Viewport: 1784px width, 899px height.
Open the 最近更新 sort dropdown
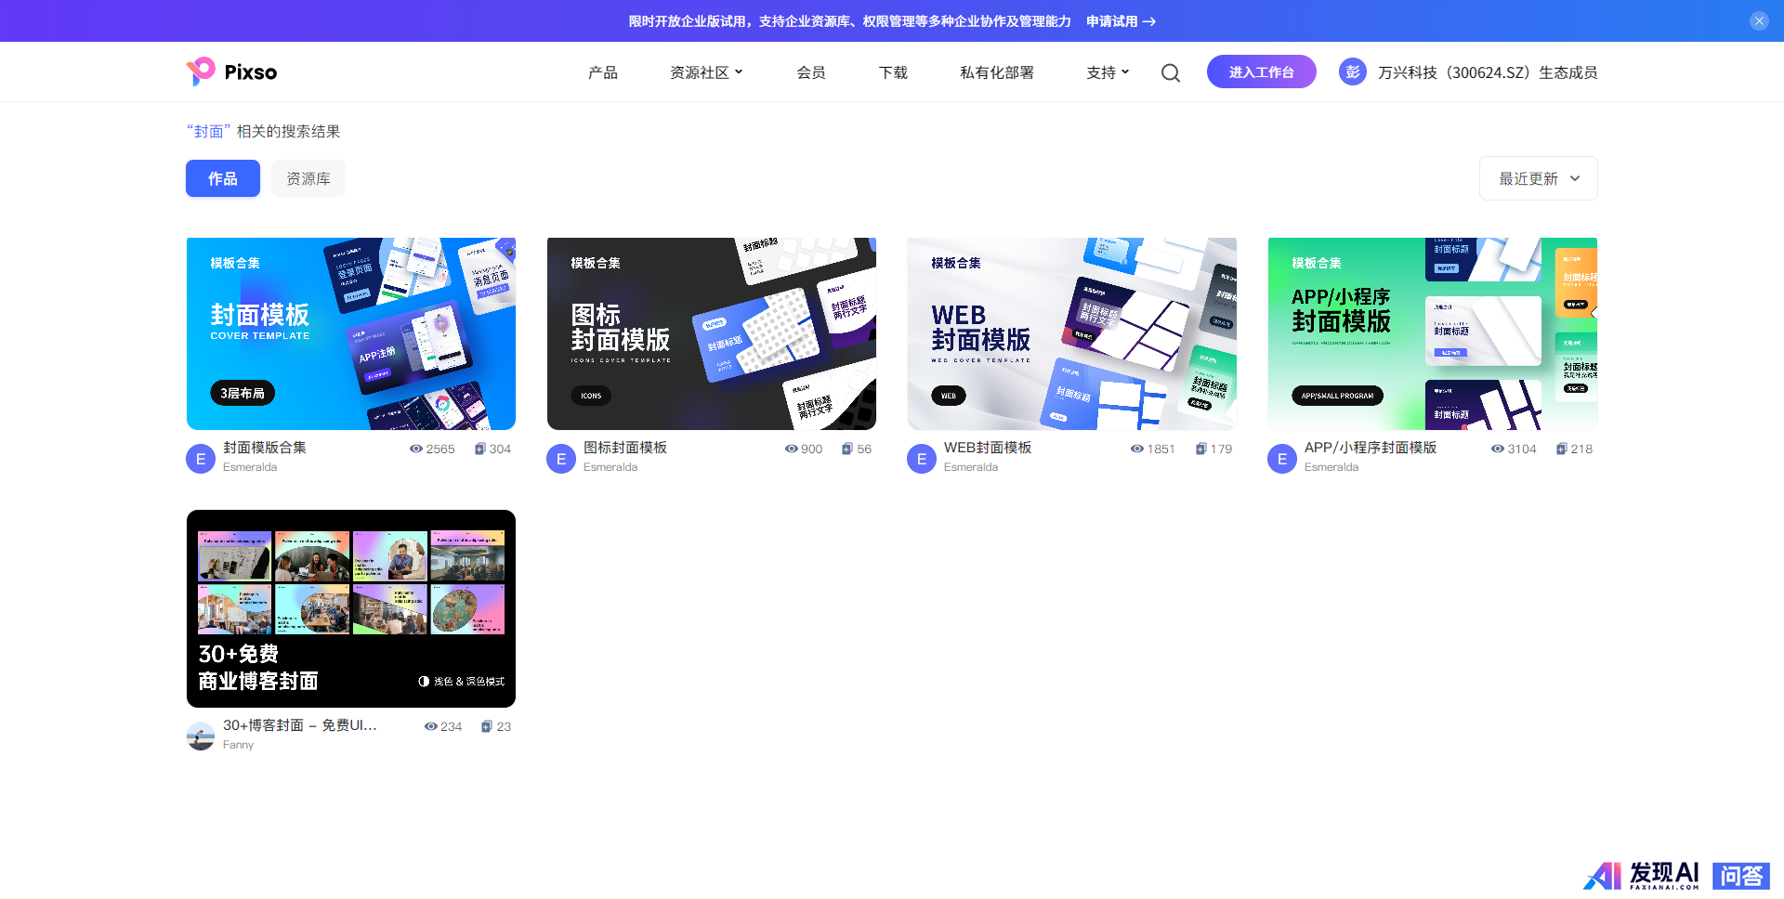click(1538, 178)
